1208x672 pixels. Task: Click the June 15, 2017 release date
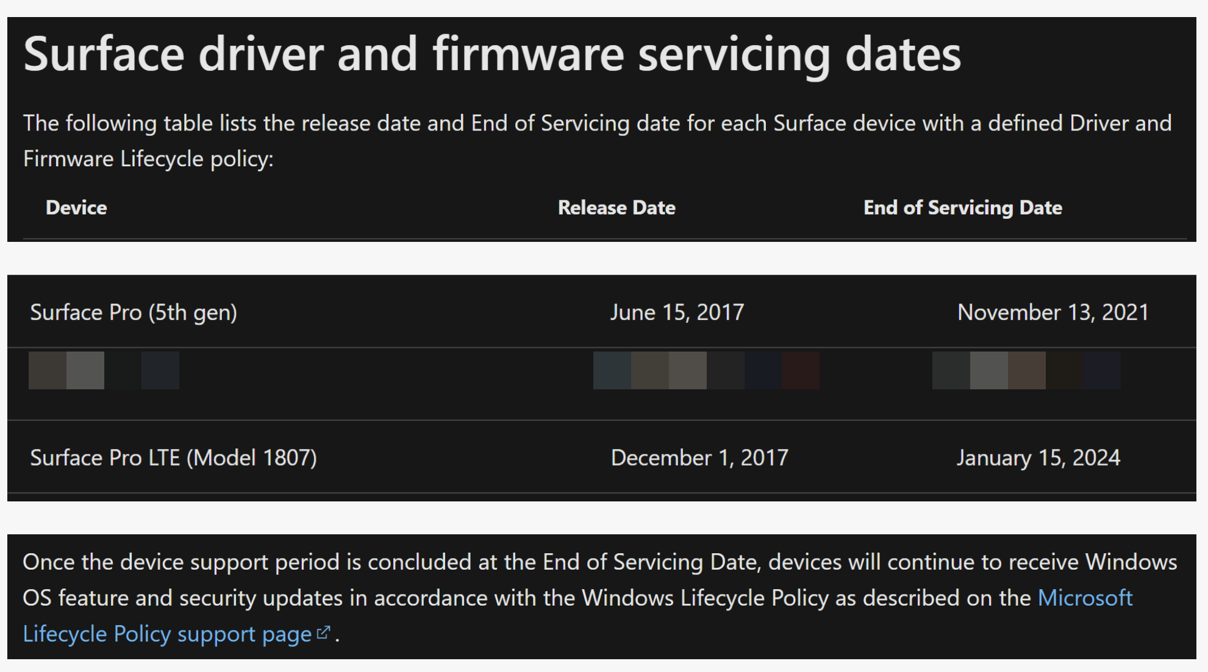click(677, 313)
